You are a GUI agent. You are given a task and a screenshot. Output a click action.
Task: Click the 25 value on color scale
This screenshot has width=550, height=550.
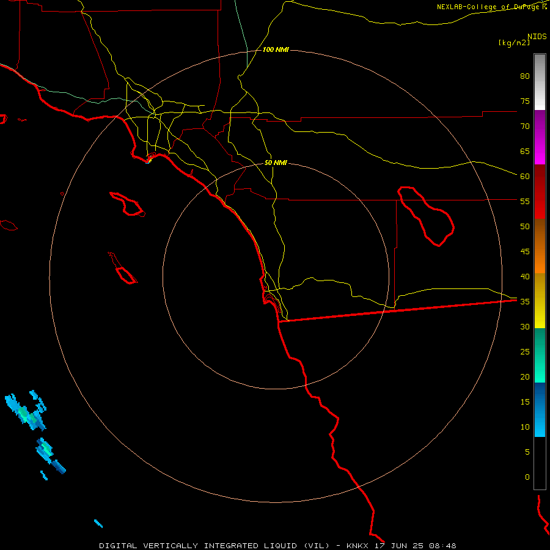pyautogui.click(x=525, y=351)
